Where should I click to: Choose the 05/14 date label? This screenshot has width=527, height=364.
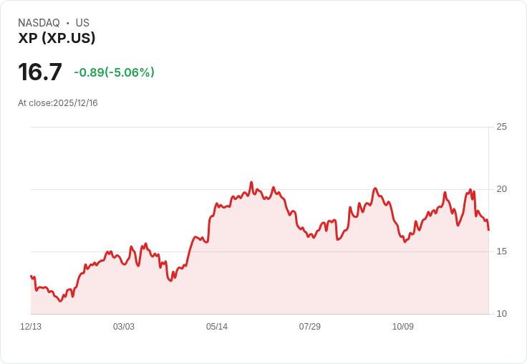[x=217, y=327]
